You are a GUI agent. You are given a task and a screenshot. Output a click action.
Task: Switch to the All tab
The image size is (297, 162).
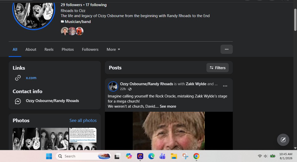coord(15,49)
